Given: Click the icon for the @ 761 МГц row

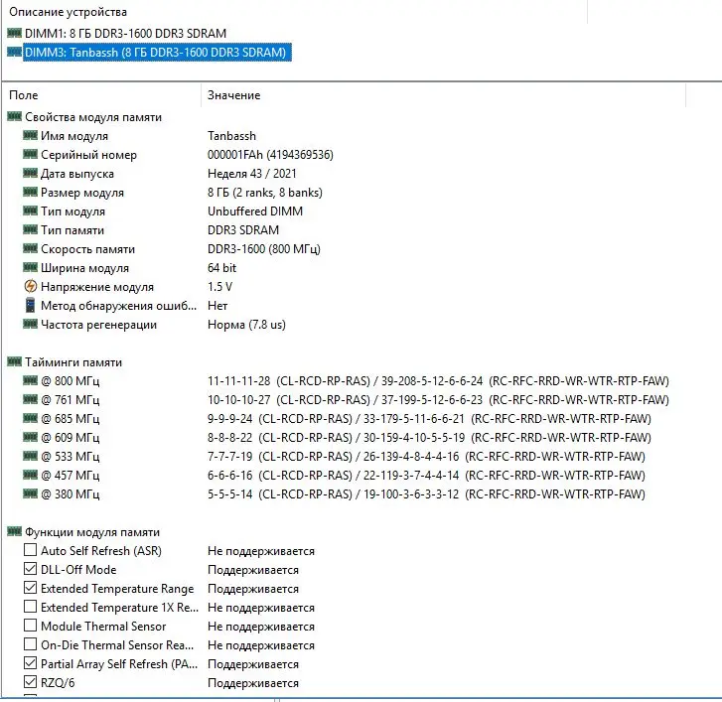Looking at the screenshot, I should tap(30, 399).
